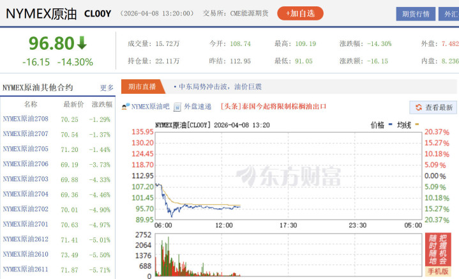The width and height of the screenshot is (459, 279).
Task: Sort contracts by 涨跌幅 column header
Action: click(x=102, y=104)
